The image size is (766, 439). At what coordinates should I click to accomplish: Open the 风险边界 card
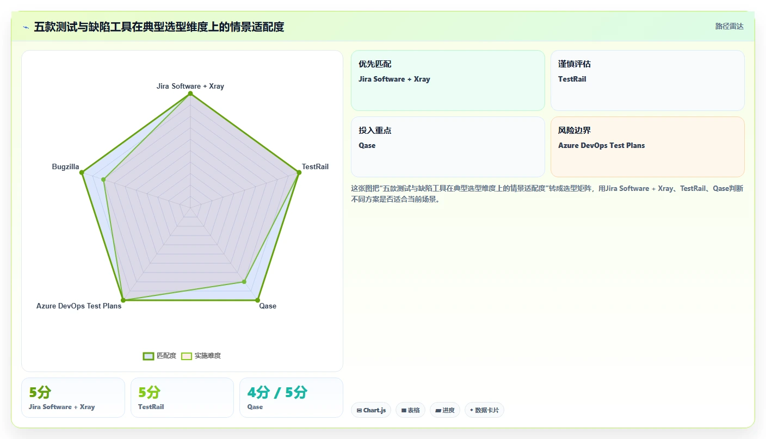[x=647, y=147]
